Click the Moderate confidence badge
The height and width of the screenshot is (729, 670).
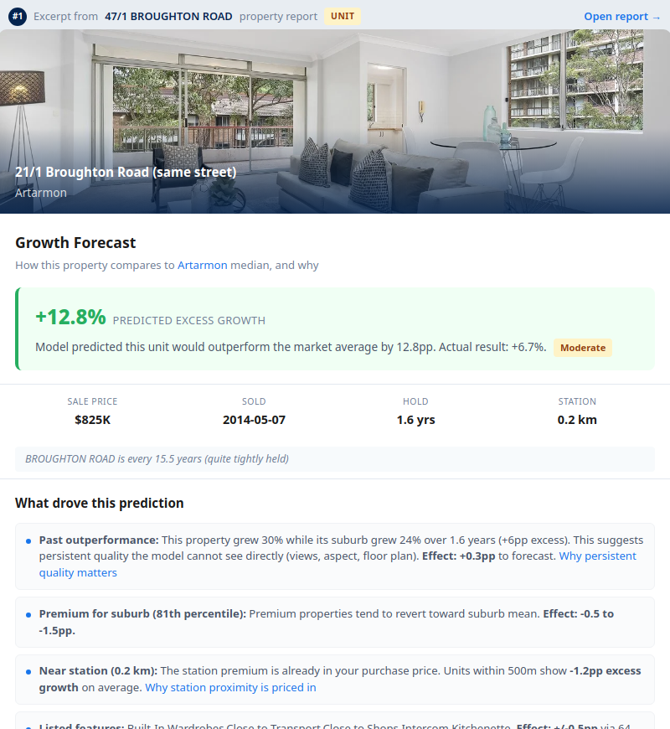(582, 348)
